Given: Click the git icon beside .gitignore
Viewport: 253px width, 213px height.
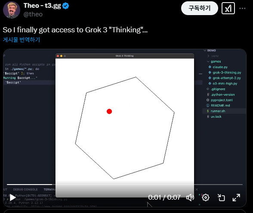Looking at the screenshot, I should pyautogui.click(x=208, y=89).
